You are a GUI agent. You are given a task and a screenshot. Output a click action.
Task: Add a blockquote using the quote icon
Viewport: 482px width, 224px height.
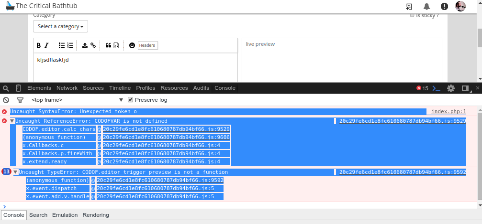click(108, 45)
